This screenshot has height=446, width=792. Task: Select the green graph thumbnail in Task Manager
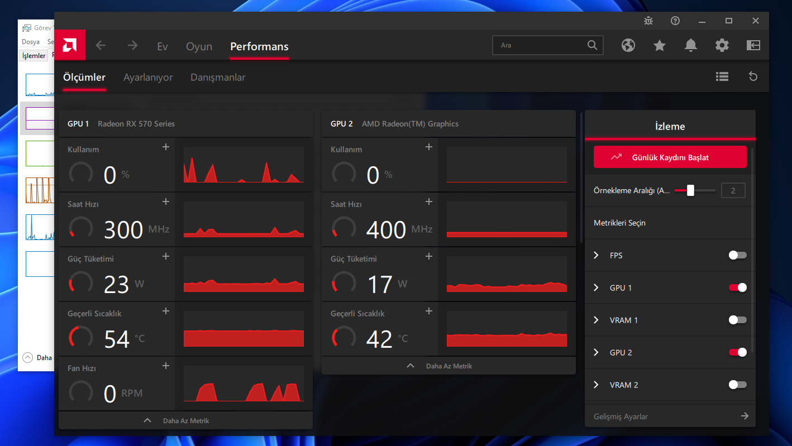[40, 154]
